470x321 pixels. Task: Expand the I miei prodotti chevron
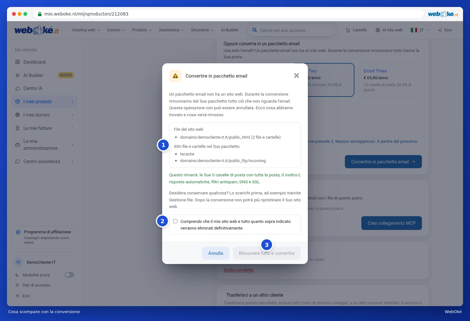coord(72,102)
